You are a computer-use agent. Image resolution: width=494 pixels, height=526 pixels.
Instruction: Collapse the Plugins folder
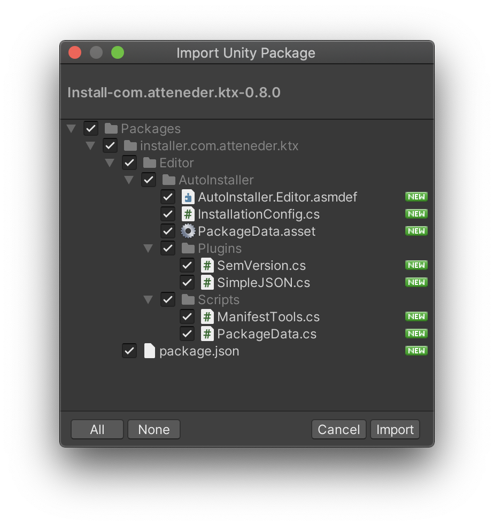(x=148, y=248)
